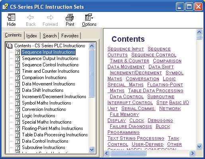
Task: Switch to the Search tab
Action: point(50,36)
